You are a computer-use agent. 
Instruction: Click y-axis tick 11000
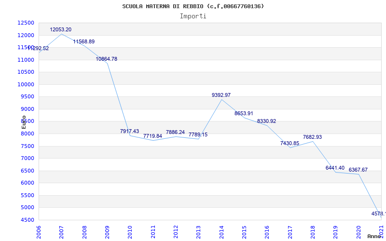tap(26, 60)
